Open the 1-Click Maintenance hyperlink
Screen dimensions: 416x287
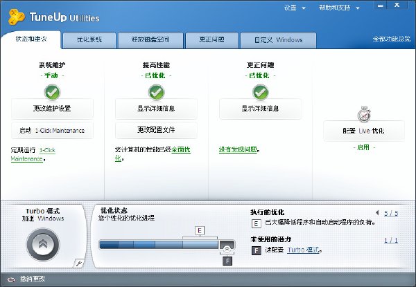pyautogui.click(x=33, y=154)
